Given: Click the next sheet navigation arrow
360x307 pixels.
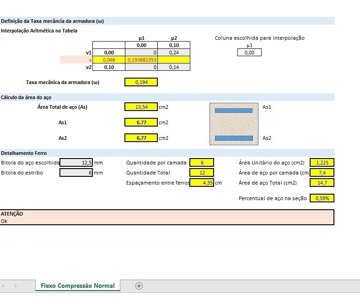Looking at the screenshot, I should (x=16, y=286).
